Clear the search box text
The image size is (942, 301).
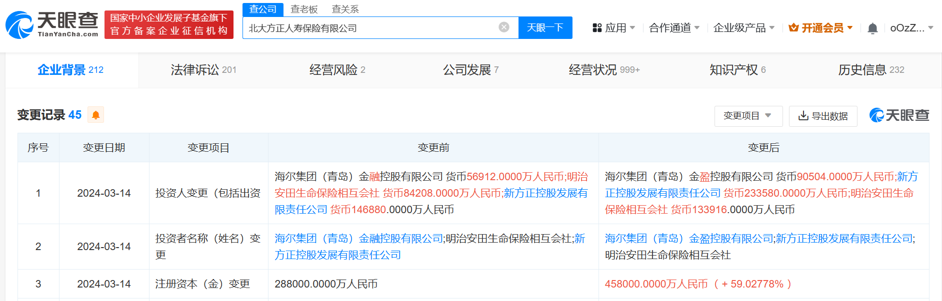(x=504, y=27)
